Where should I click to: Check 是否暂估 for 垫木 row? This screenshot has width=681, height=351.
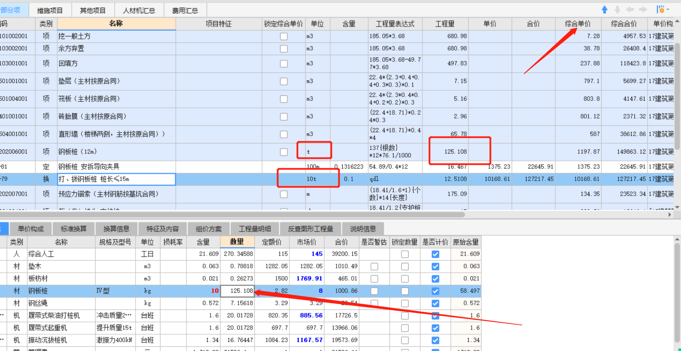coord(374,267)
